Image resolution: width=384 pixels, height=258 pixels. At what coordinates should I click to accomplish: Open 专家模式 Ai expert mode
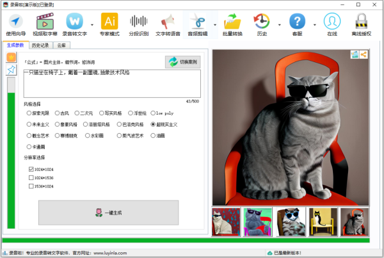(x=109, y=24)
